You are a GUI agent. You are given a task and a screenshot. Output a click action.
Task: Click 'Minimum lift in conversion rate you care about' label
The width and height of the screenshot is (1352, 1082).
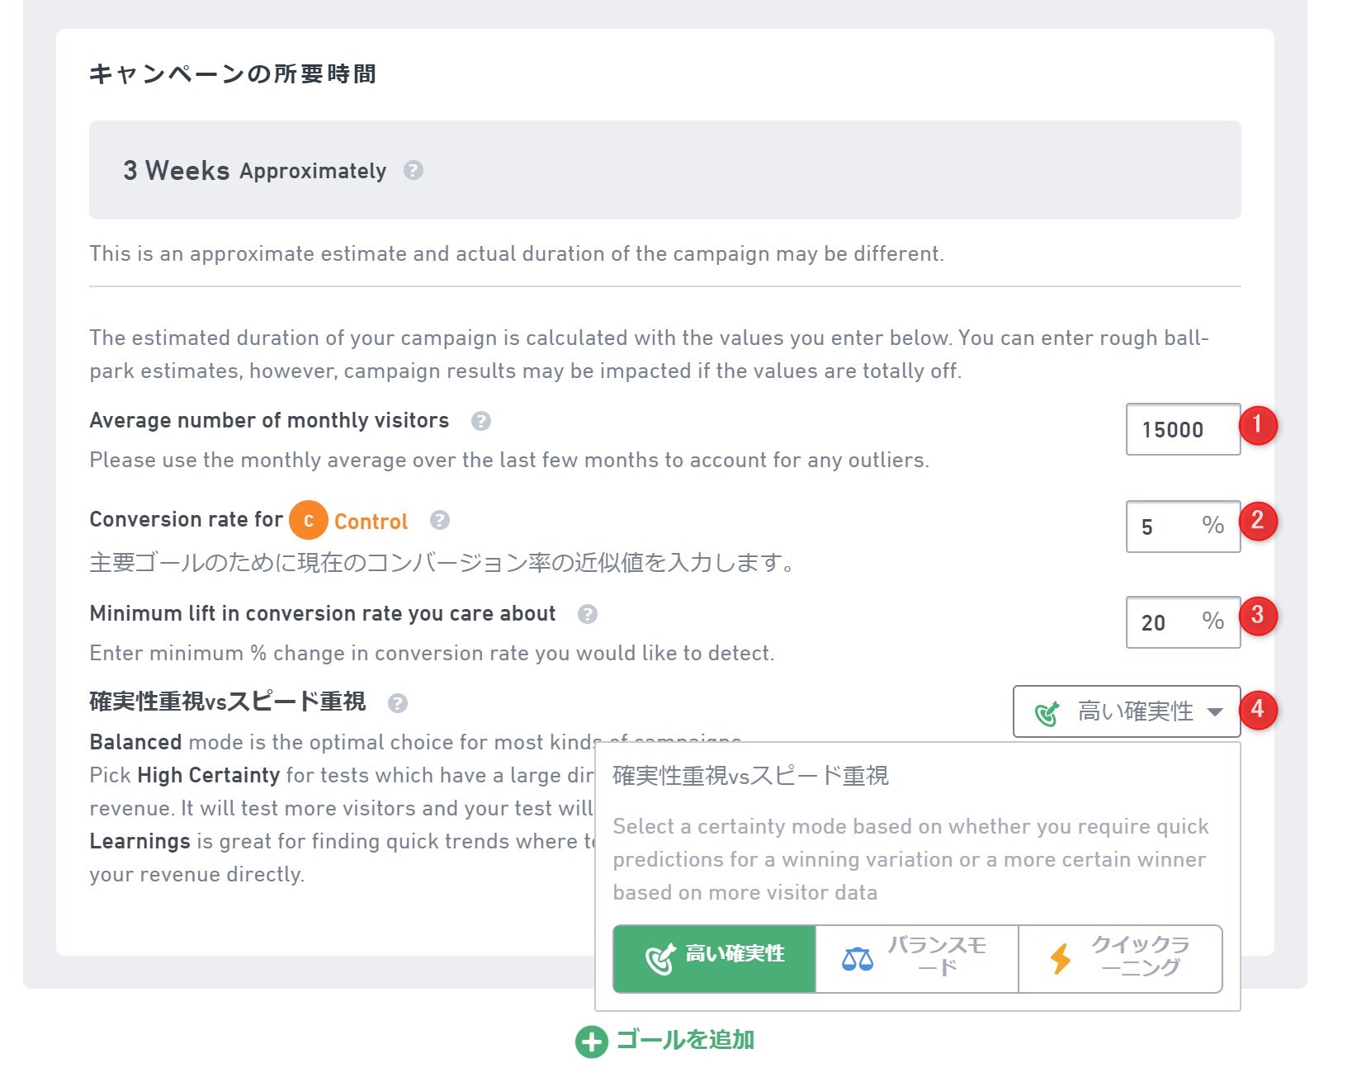point(323,613)
